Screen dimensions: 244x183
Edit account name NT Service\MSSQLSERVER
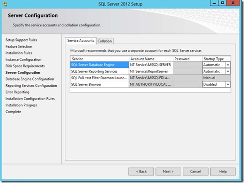151,65
